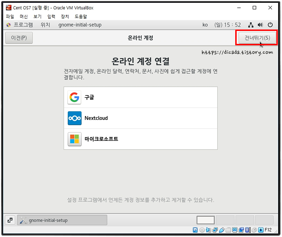
Task: Click the VirtualBox display monitor icon
Action: (235, 230)
